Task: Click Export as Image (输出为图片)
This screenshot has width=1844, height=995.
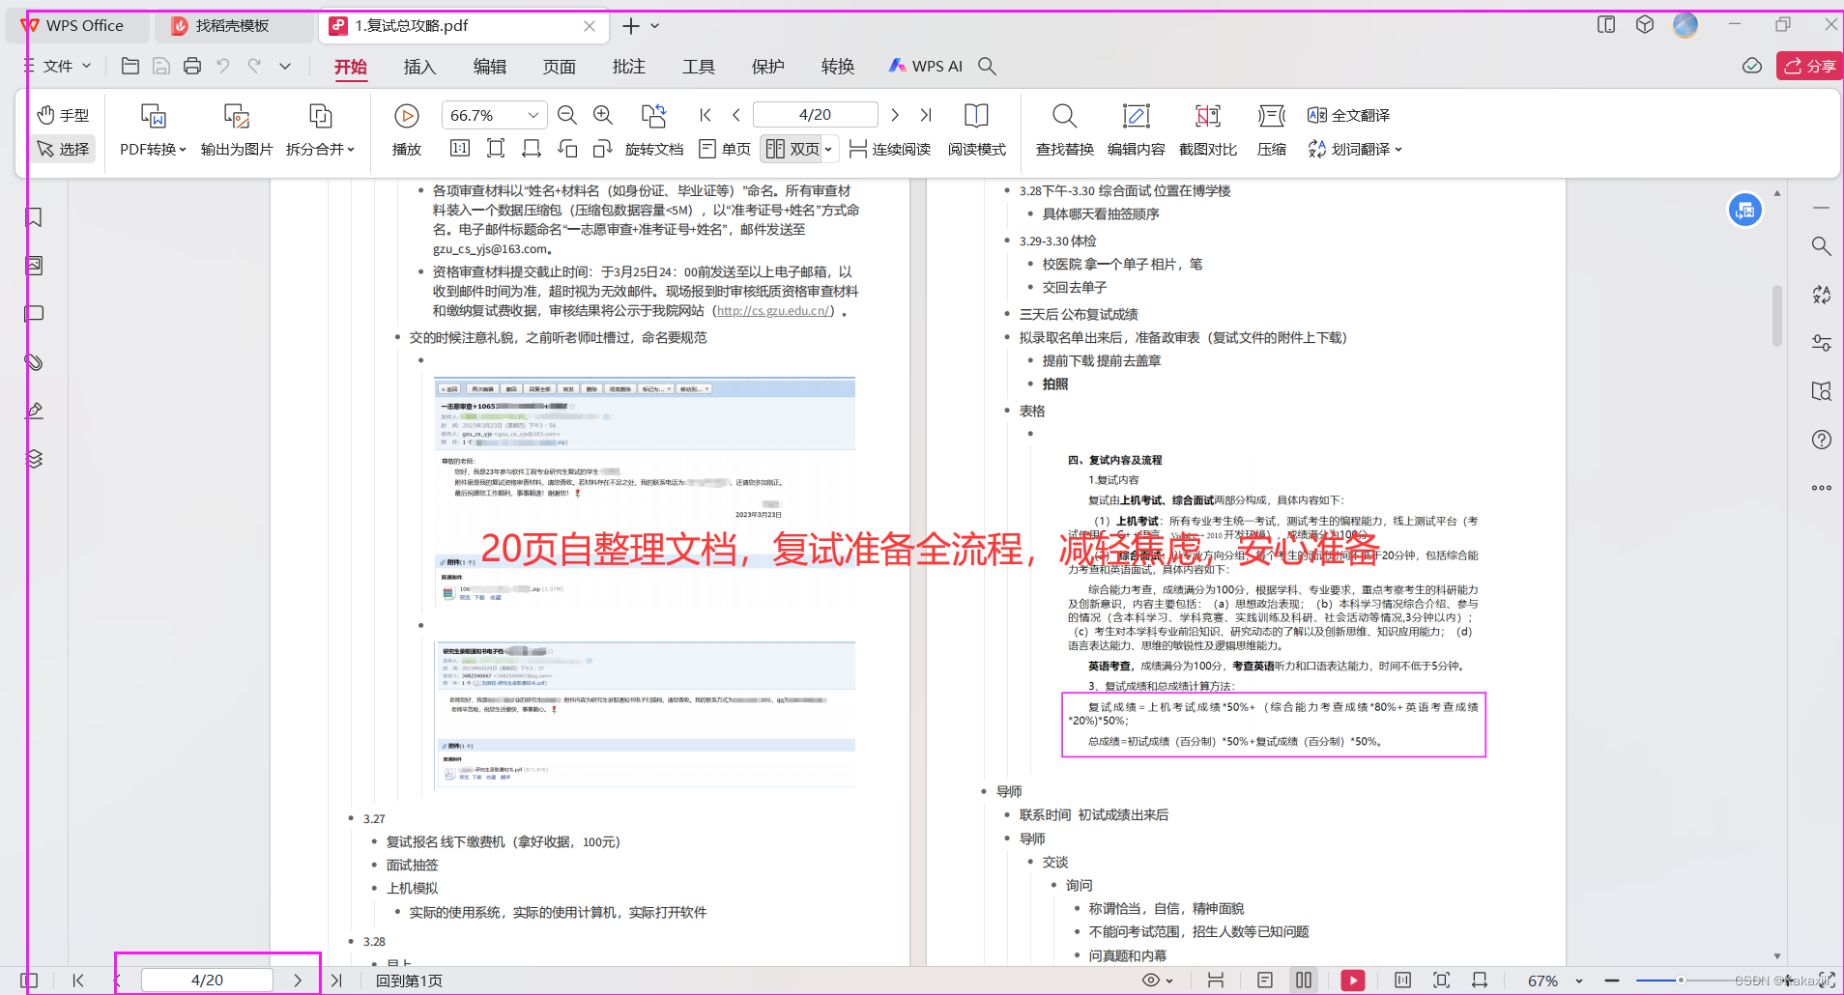Action: pos(237,129)
